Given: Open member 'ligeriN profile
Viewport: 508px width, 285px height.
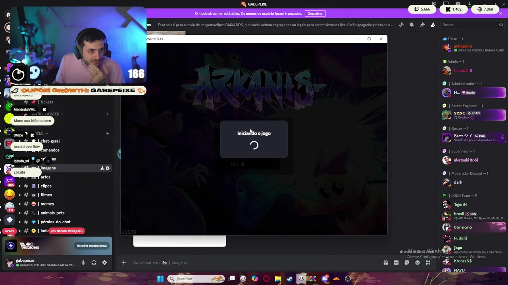Looking at the screenshot, I should click(474, 205).
